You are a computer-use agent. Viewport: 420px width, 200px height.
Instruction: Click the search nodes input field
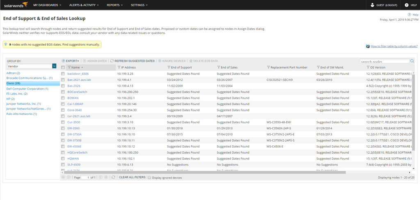click(x=385, y=61)
